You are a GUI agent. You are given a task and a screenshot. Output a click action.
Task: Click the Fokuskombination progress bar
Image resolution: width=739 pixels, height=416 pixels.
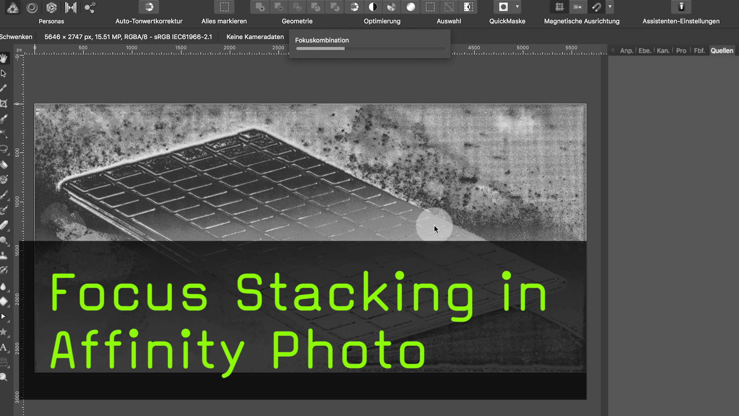click(x=370, y=49)
